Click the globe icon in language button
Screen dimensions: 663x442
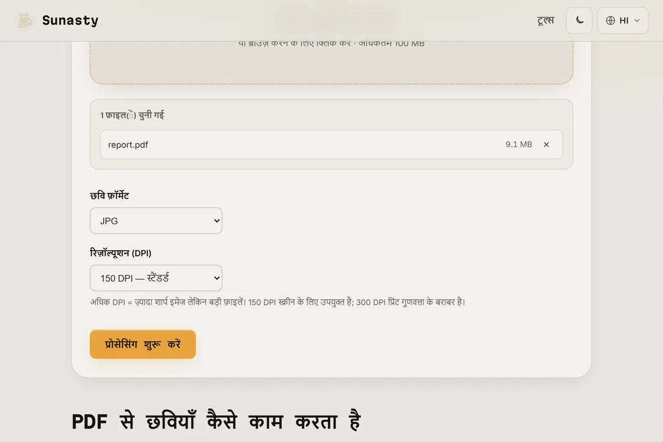[610, 21]
